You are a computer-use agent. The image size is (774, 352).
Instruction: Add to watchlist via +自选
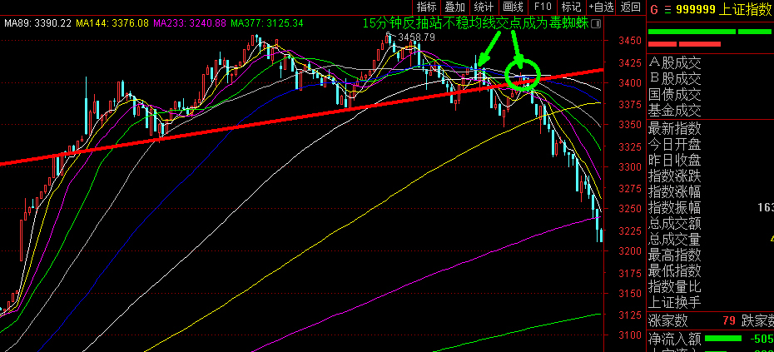pos(601,7)
